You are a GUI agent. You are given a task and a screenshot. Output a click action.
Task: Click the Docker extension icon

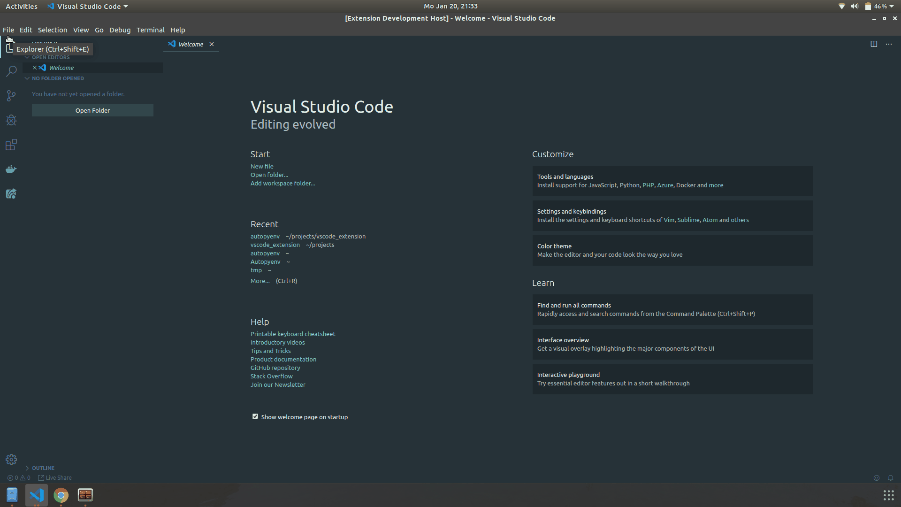11,169
